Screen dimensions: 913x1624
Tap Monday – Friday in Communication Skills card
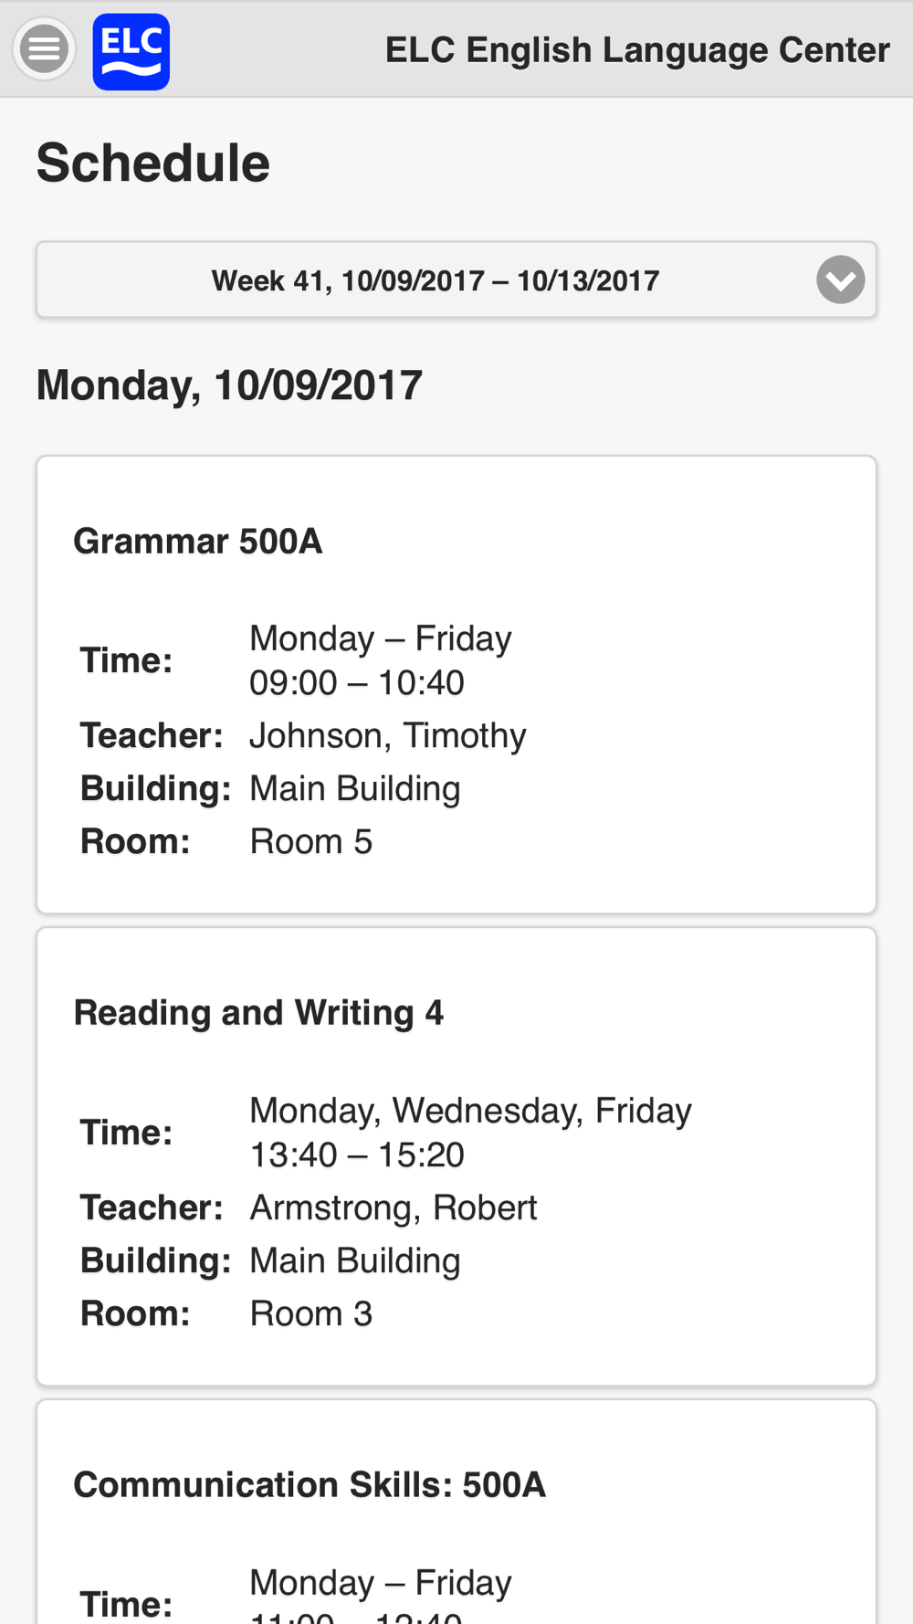[x=381, y=1582]
